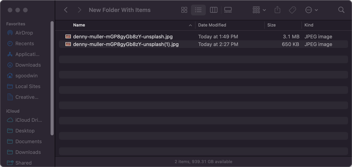The image size is (352, 167).
Task: Switch to list view
Action: [198, 10]
